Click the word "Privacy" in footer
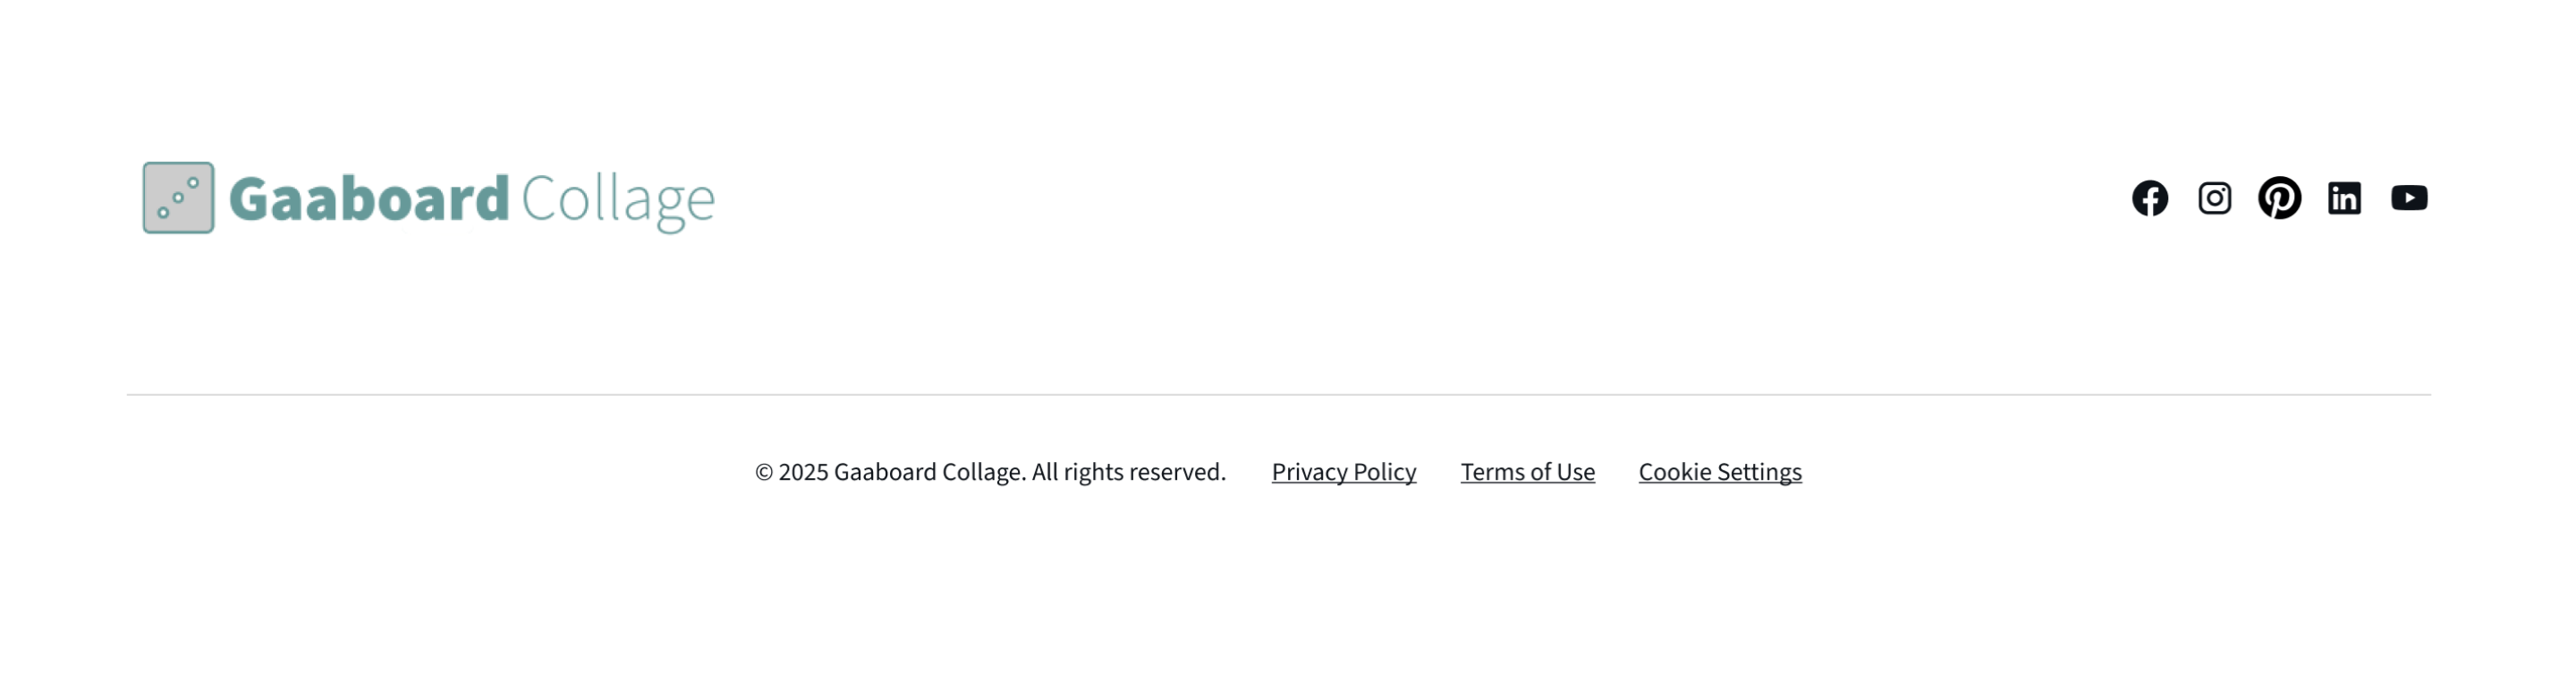The height and width of the screenshot is (689, 2576). pos(1309,473)
